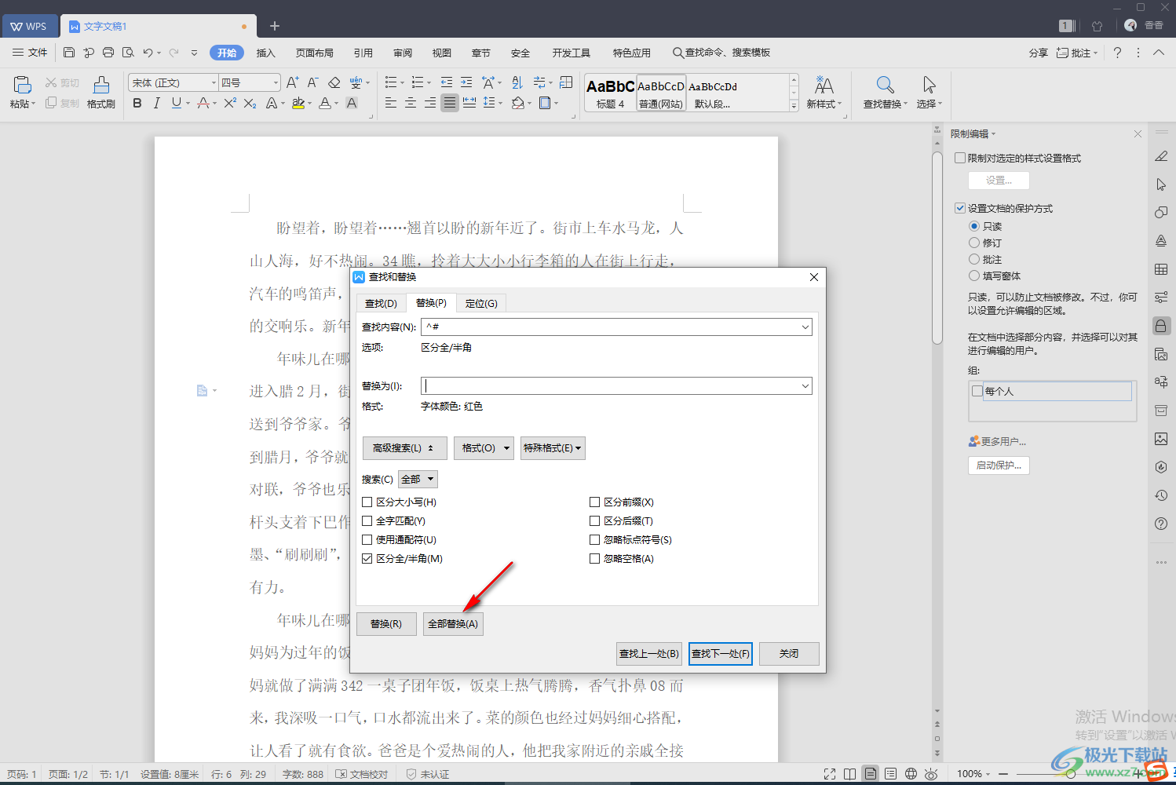The image size is (1176, 785).
Task: Clear formatting with eraser icon
Action: [334, 82]
